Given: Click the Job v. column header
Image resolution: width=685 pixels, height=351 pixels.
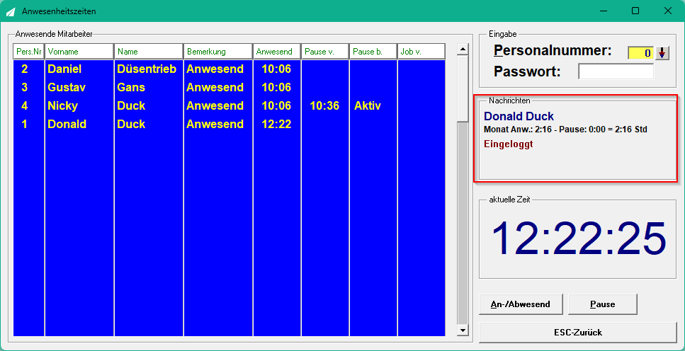Looking at the screenshot, I should [421, 52].
